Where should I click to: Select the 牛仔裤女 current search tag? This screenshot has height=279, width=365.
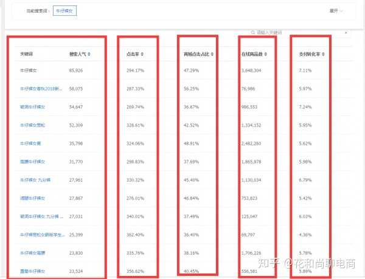point(64,11)
